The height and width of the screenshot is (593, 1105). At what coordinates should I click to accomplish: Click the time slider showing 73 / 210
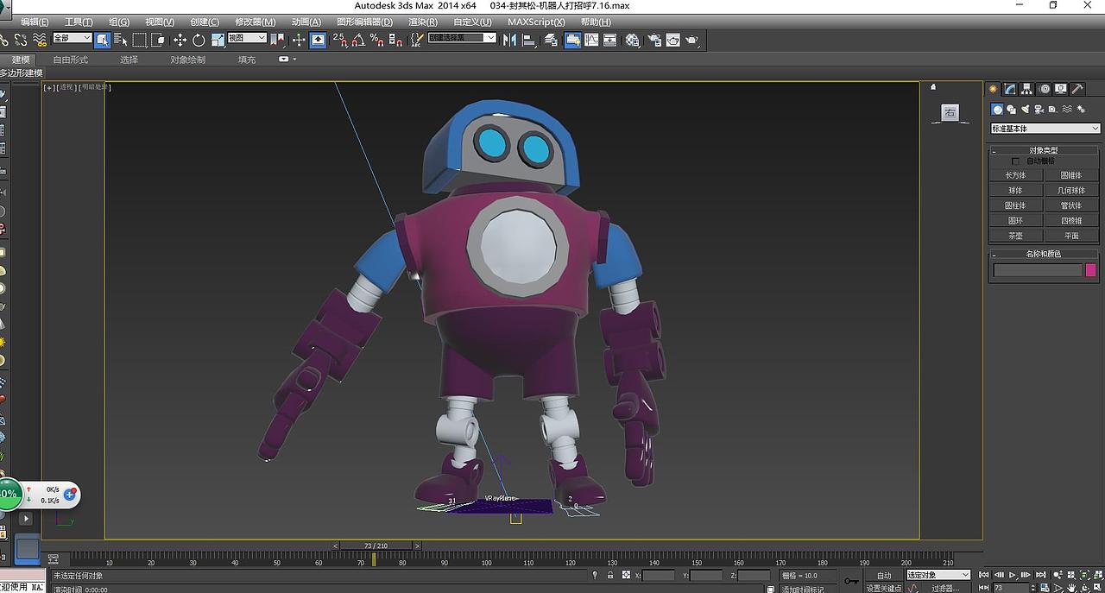[x=376, y=546]
